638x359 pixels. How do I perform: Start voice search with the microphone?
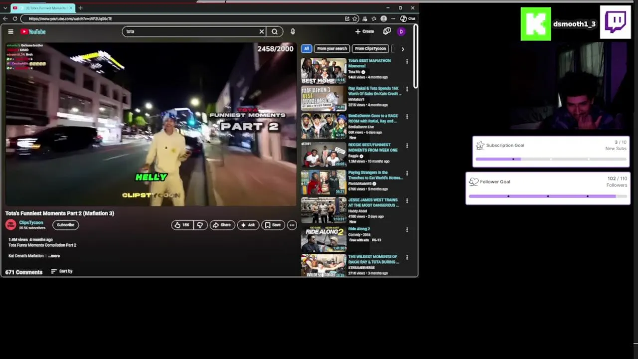click(x=293, y=31)
